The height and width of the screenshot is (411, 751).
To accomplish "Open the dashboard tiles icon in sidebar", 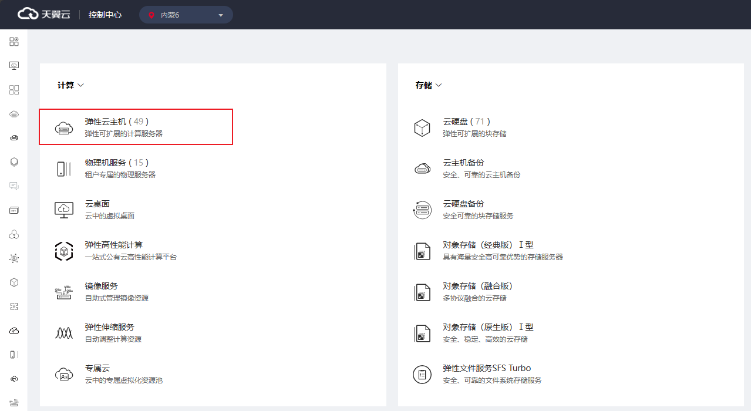I will click(14, 90).
